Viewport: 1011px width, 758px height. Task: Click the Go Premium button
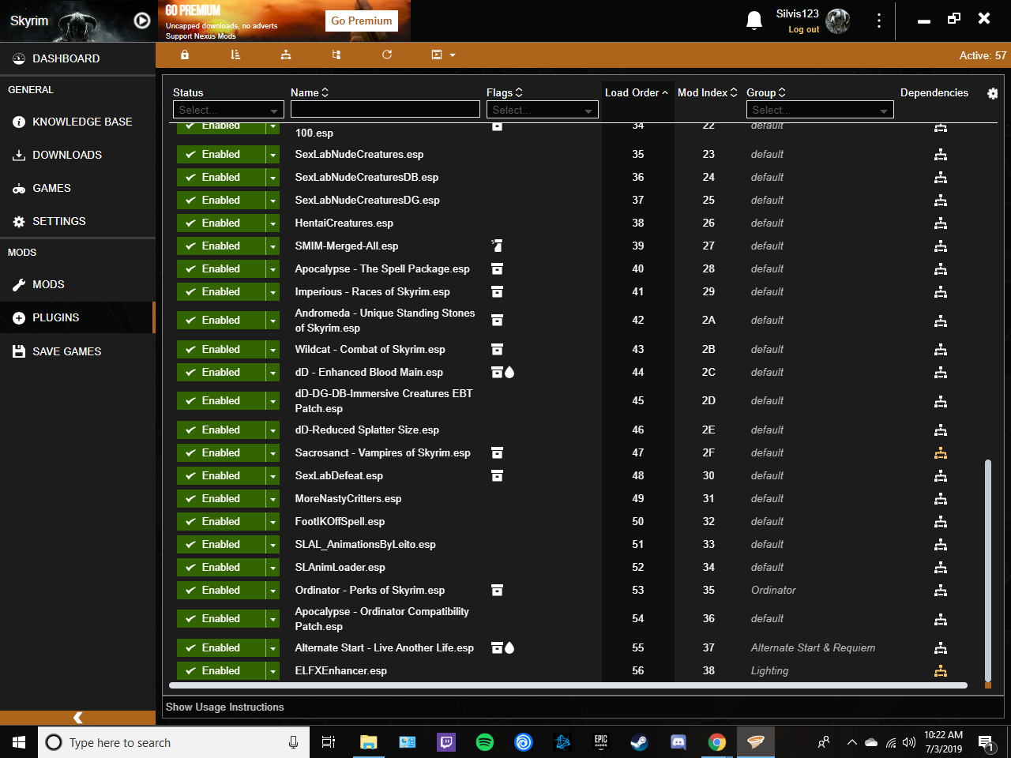click(x=361, y=21)
